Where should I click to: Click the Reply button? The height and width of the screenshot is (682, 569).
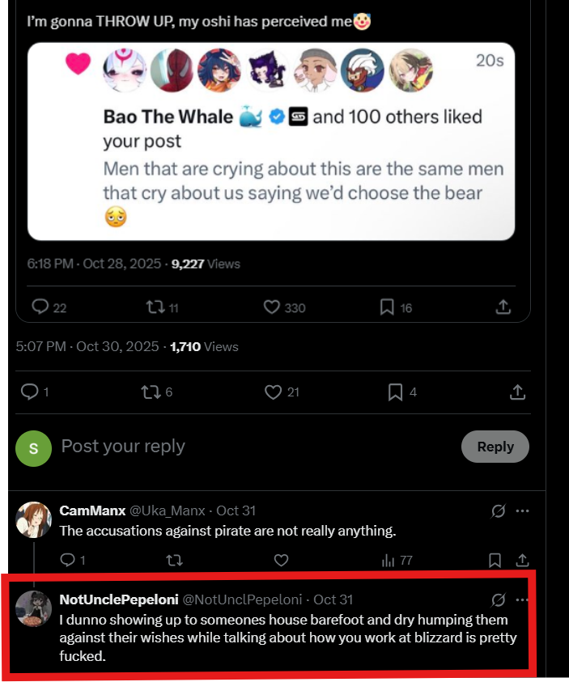495,447
